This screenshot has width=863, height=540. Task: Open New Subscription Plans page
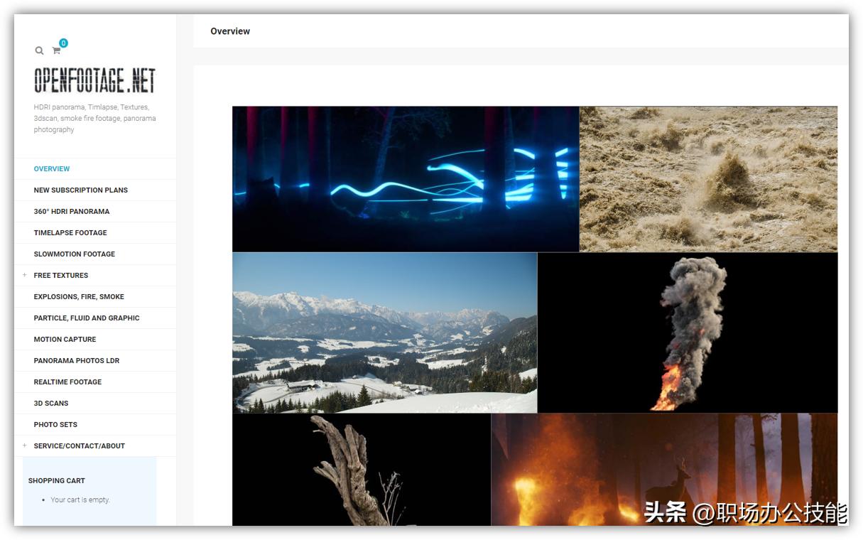pos(81,190)
